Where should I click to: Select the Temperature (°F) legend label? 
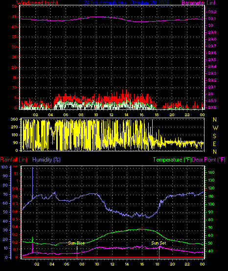click(x=172, y=160)
